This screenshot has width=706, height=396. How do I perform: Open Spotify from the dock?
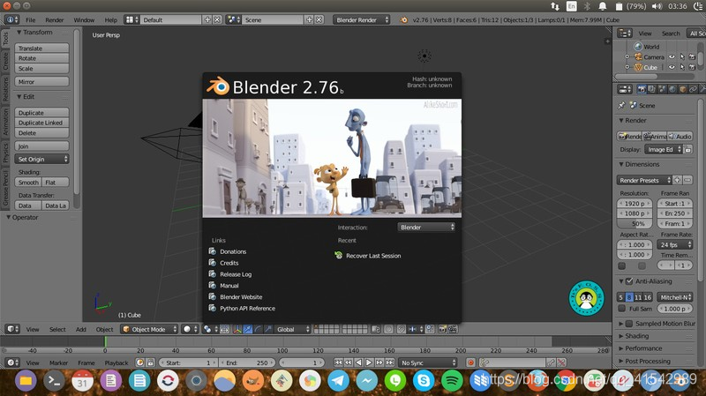coord(452,381)
